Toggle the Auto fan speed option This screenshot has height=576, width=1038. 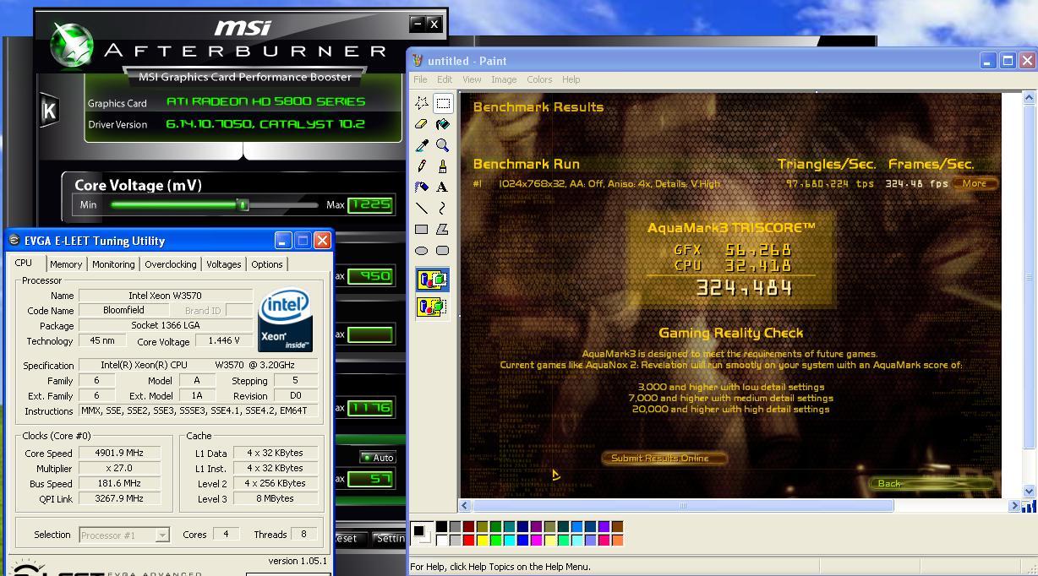pos(378,458)
